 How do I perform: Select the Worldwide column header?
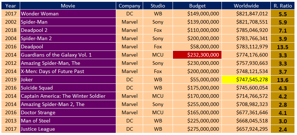(x=246, y=6)
